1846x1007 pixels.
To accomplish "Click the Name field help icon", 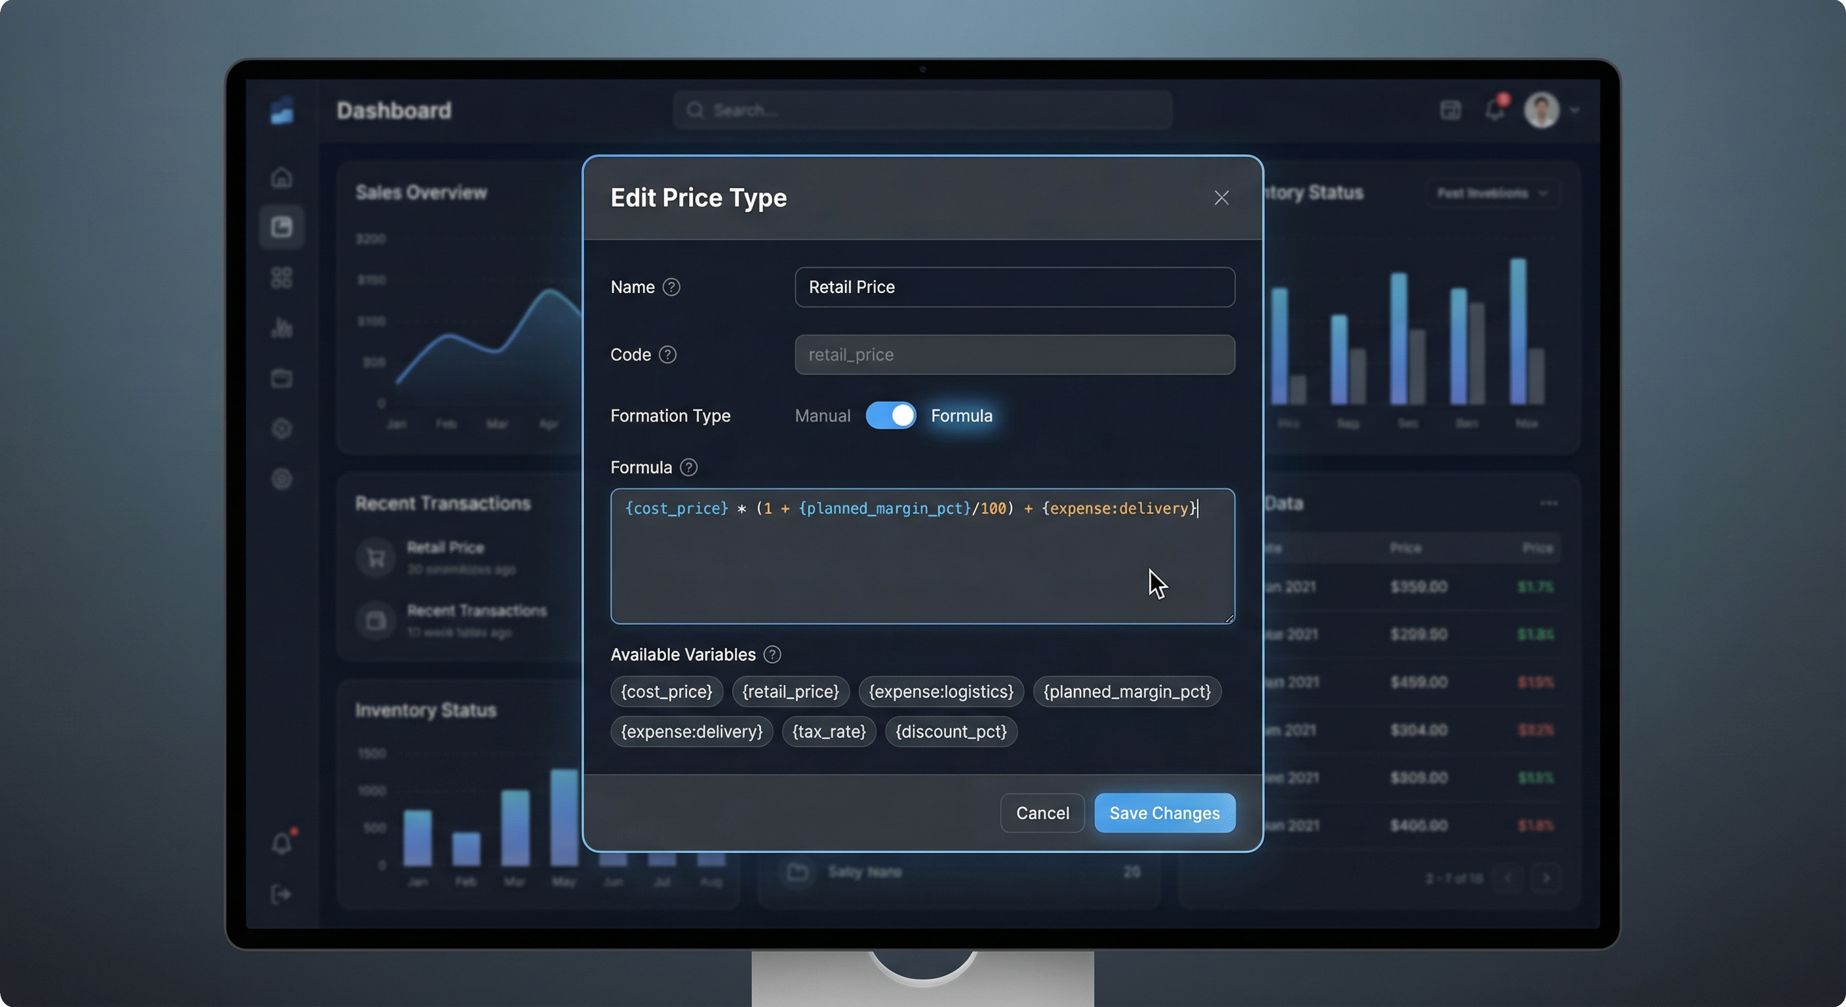I will [x=671, y=287].
